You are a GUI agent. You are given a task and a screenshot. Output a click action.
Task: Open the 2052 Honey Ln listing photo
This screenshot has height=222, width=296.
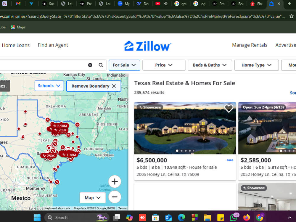[267, 128]
